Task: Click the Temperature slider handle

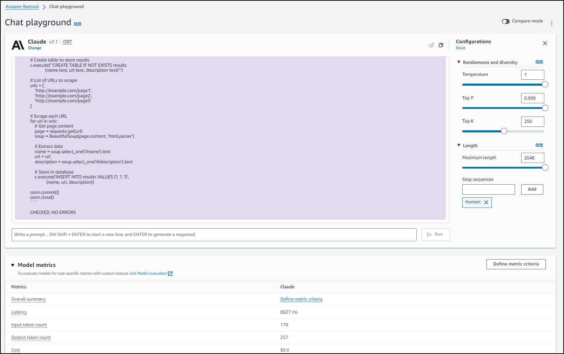Action: coord(545,84)
